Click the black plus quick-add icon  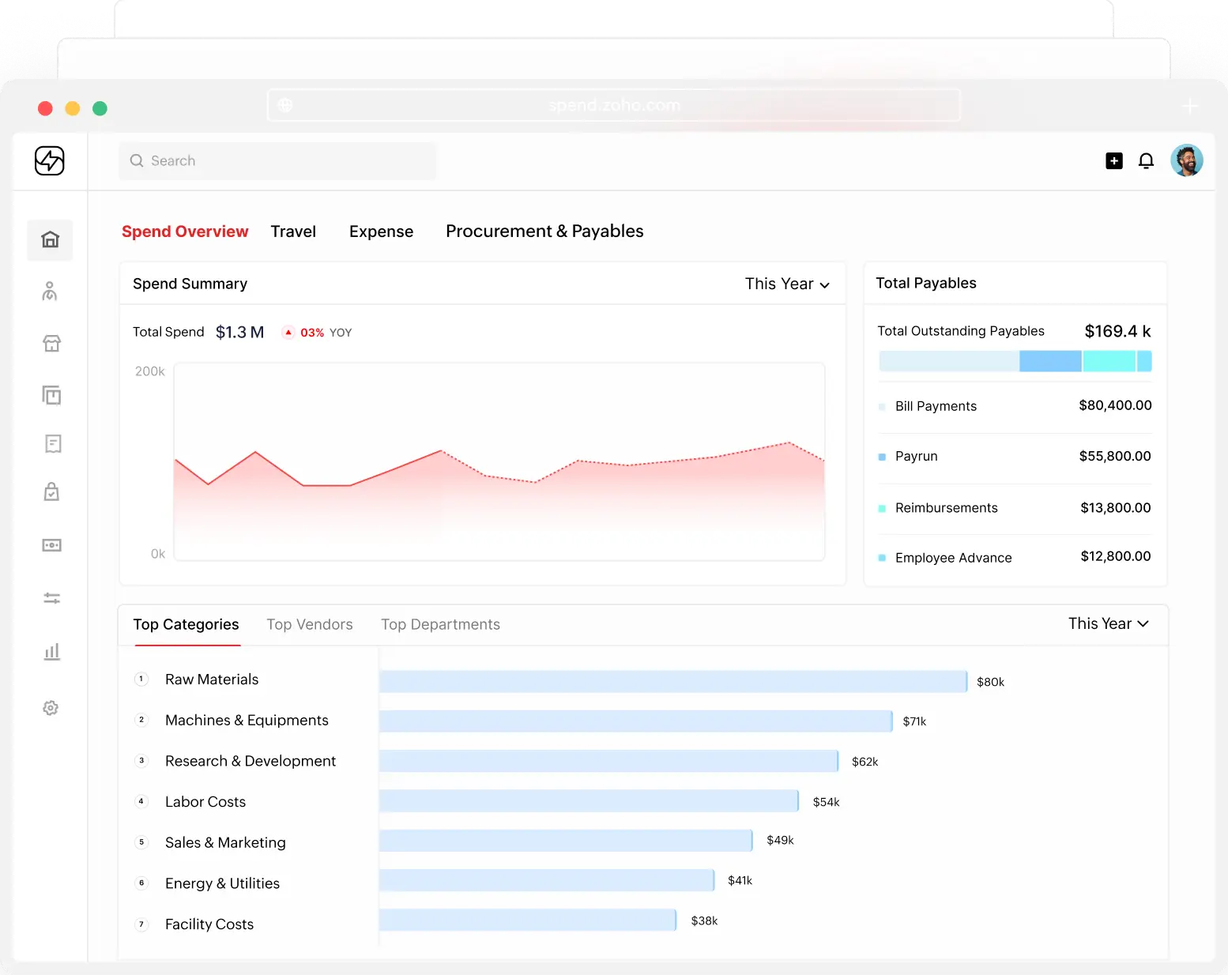pos(1113,161)
